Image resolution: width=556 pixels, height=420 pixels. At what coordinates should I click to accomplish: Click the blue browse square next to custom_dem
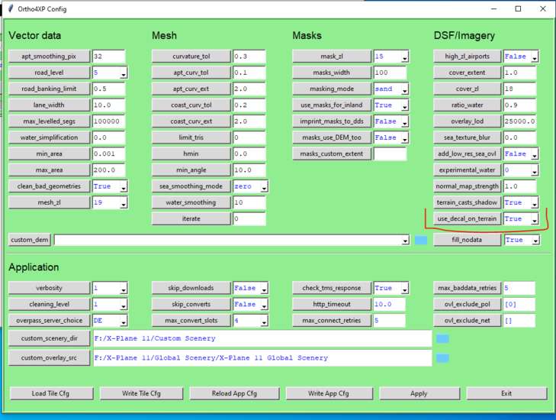tap(421, 241)
